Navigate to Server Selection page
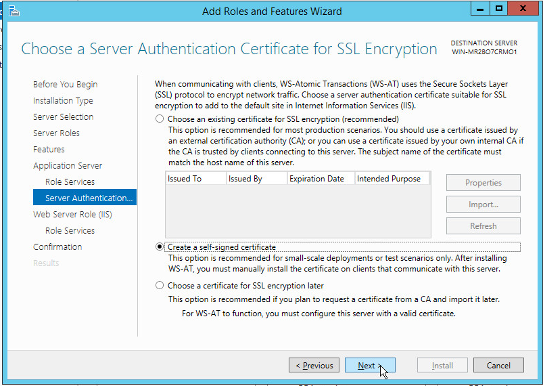Viewport: 543px width, 386px height. tap(63, 117)
